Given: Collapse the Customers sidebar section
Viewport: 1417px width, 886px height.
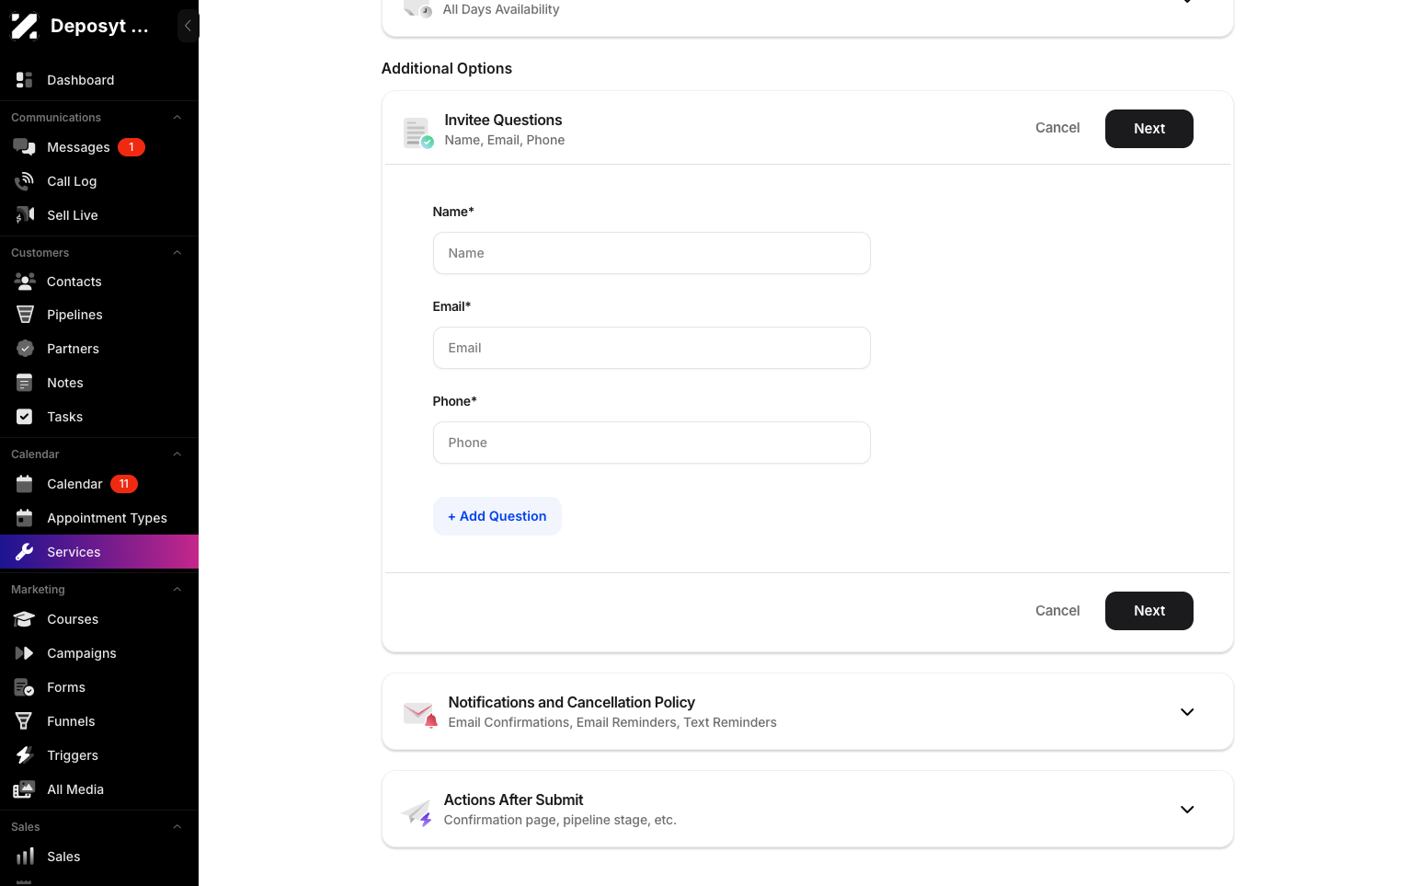Looking at the screenshot, I should 177,253.
